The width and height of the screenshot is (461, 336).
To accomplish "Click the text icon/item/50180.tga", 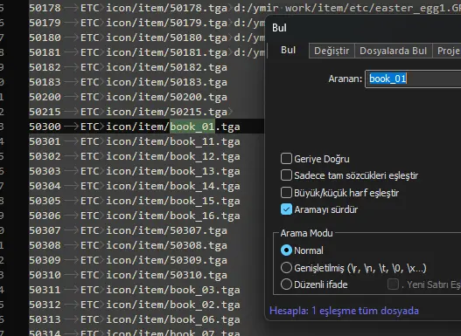I will click(x=166, y=38).
